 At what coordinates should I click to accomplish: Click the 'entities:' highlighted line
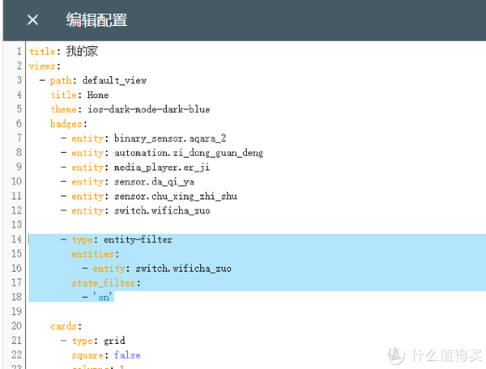pos(96,254)
